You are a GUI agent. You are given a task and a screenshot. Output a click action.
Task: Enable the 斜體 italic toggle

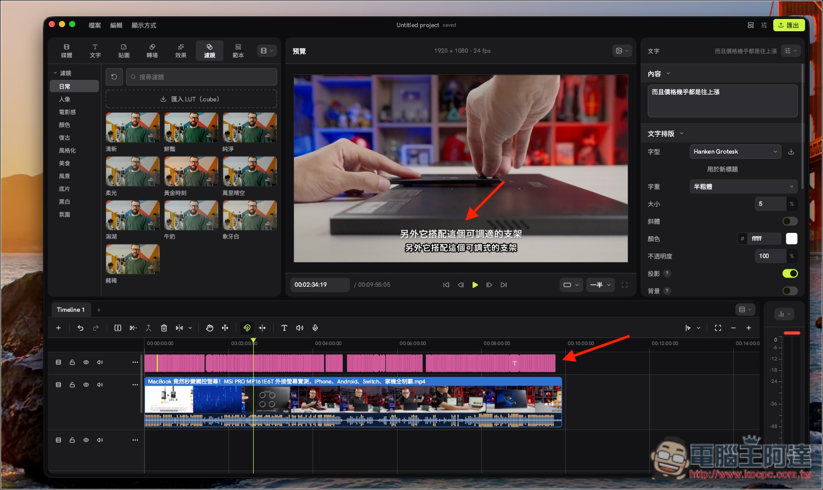coord(790,221)
